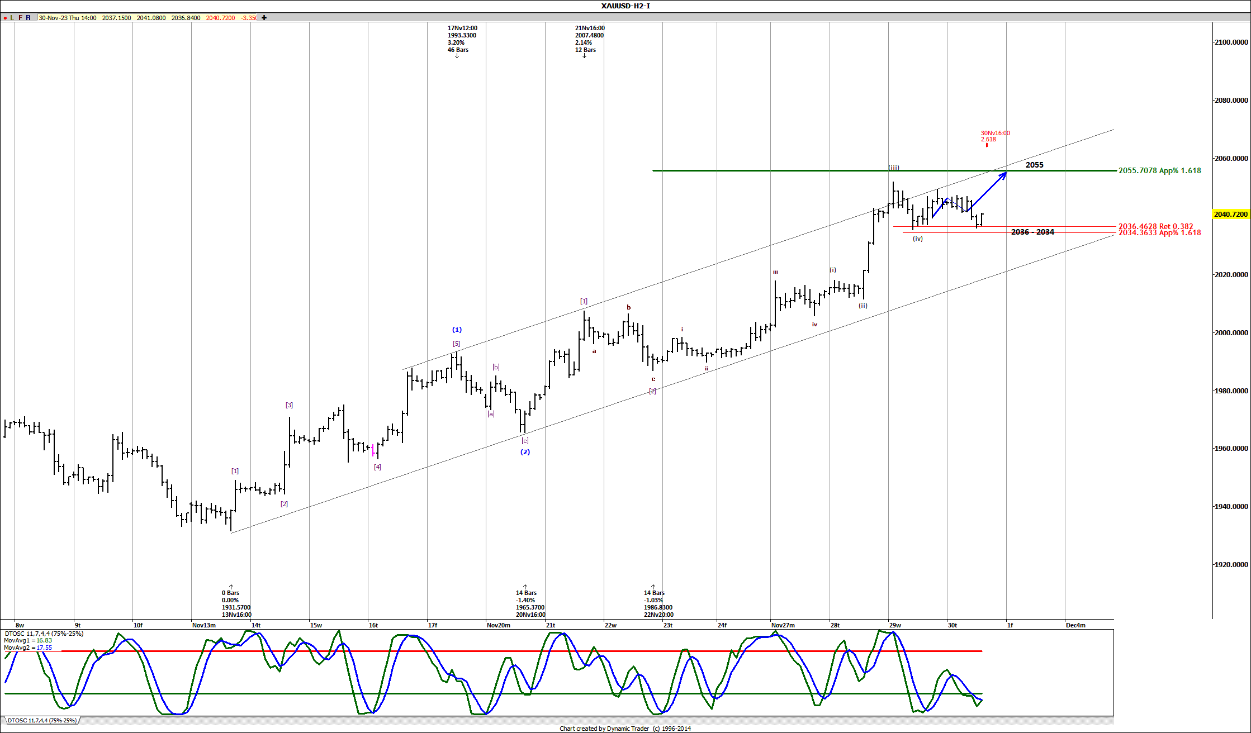This screenshot has width=1251, height=733.
Task: Click the MovAvg1 = 16.83 indicator label
Action: pyautogui.click(x=28, y=641)
